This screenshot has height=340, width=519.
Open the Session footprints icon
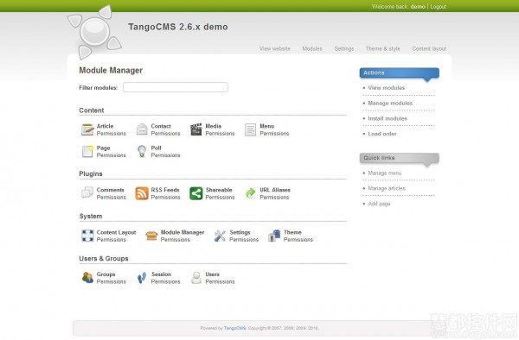click(x=142, y=278)
